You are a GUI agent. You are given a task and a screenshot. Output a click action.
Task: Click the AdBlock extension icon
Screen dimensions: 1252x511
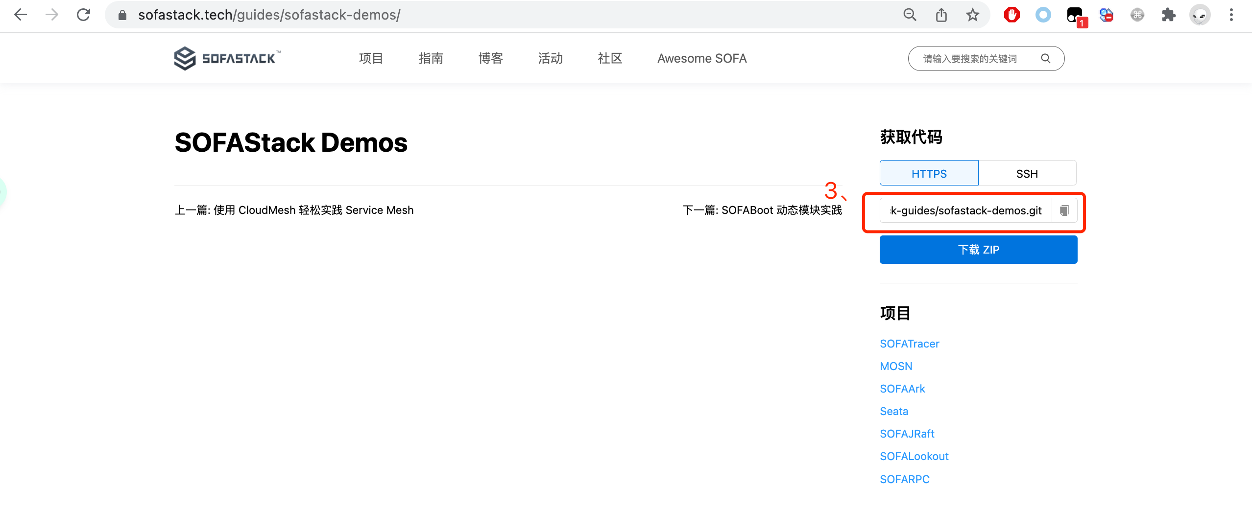tap(1011, 15)
